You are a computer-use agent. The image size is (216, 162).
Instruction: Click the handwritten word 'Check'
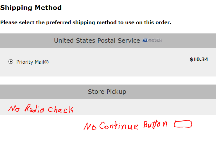(61, 109)
